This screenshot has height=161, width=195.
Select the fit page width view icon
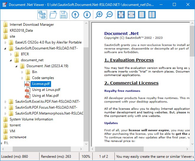point(131,15)
